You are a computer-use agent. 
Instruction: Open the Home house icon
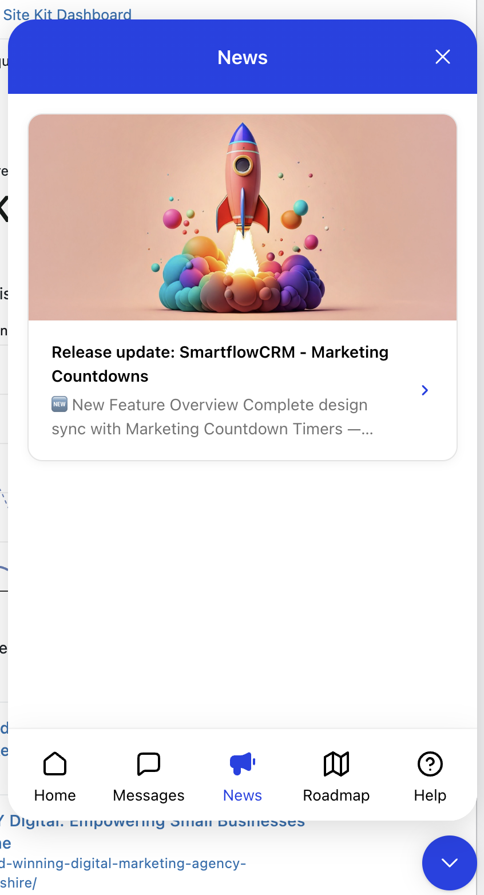(x=55, y=763)
